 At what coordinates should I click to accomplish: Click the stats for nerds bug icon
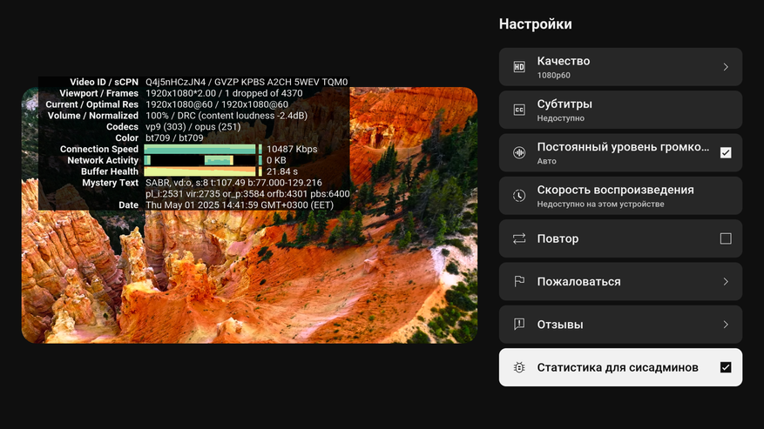coord(519,367)
